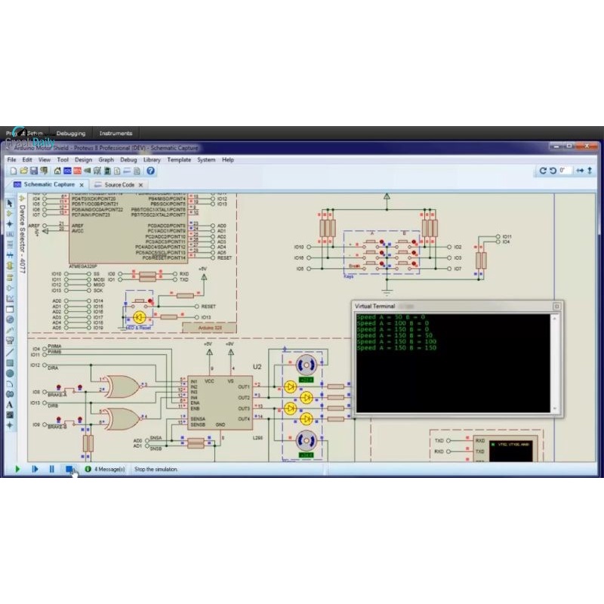Click the upper DC motor on schematic
604x604 pixels.
(307, 365)
